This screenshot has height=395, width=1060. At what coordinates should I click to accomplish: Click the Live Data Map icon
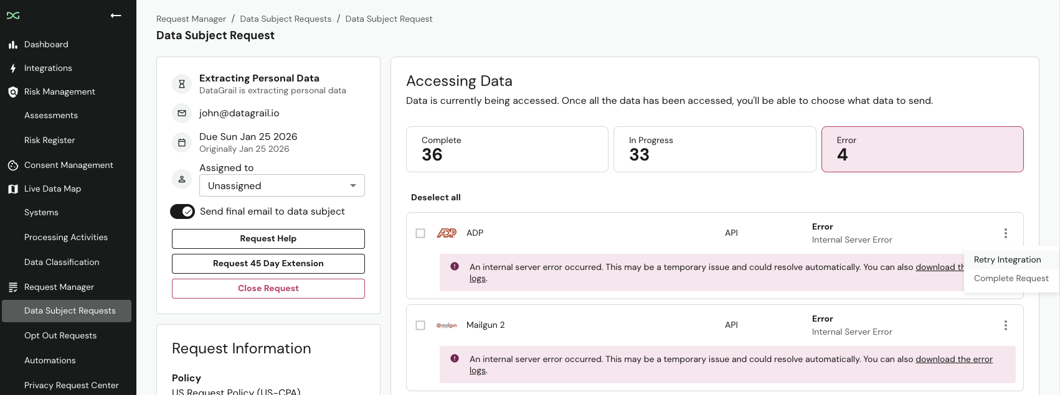(x=12, y=189)
